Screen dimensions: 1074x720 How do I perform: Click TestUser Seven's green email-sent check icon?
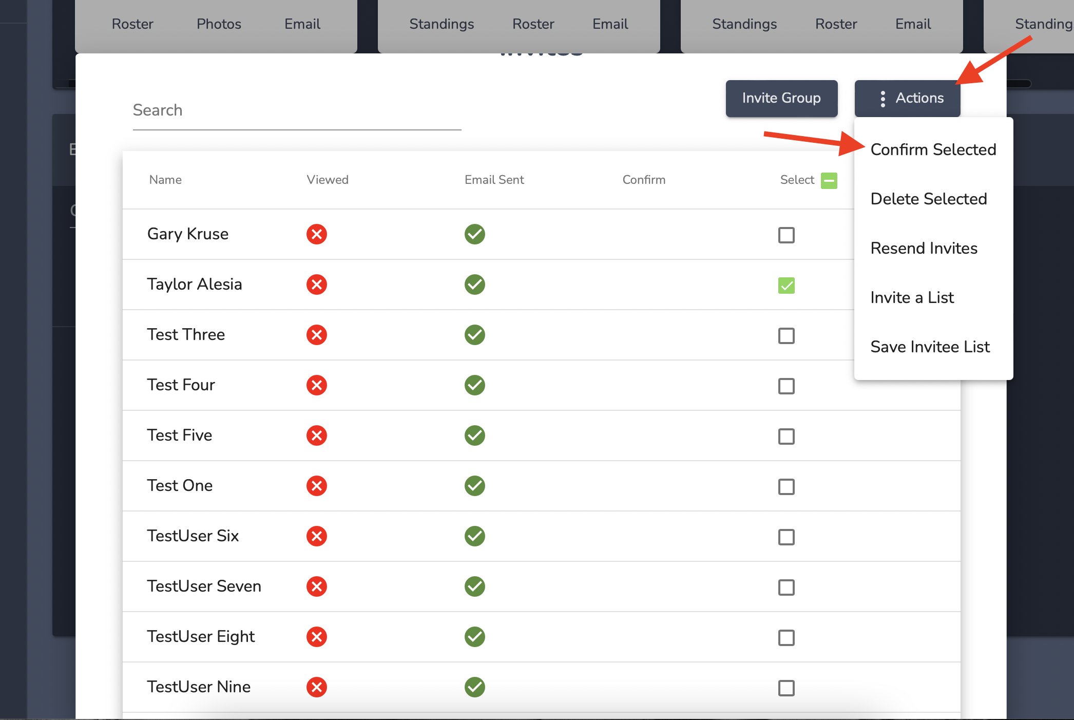(475, 586)
